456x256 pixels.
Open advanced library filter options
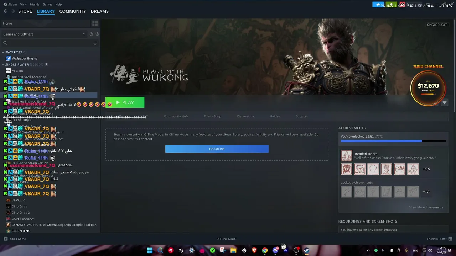click(x=95, y=43)
